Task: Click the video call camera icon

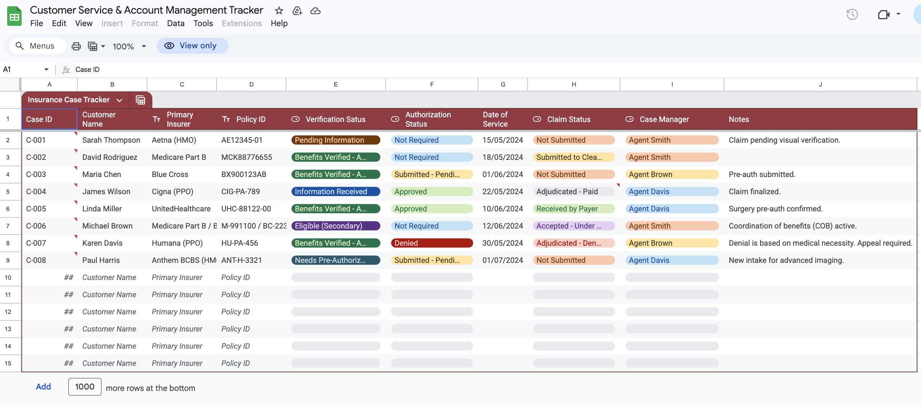Action: pos(884,15)
